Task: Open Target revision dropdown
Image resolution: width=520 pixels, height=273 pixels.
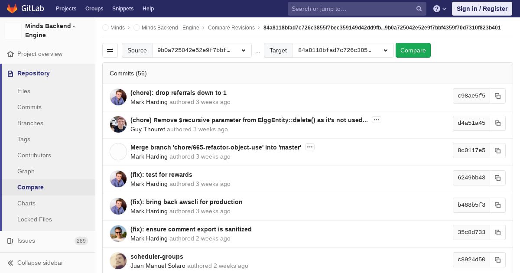Action: [x=343, y=50]
